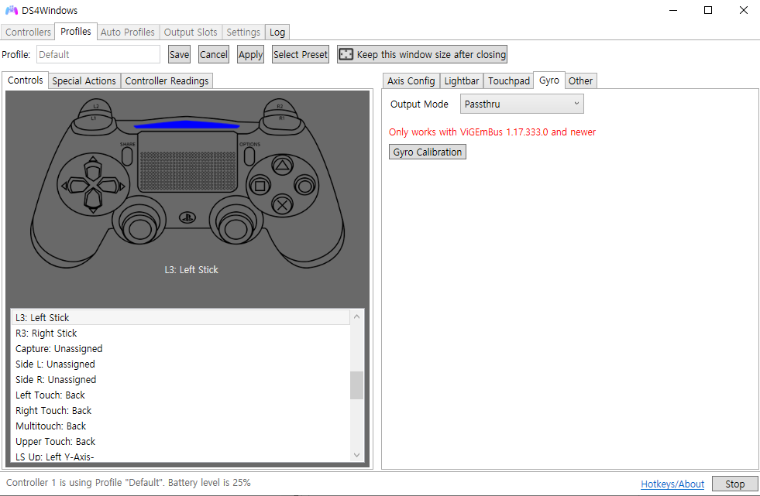The width and height of the screenshot is (760, 496).
Task: Click the Stop button
Action: [x=734, y=484]
